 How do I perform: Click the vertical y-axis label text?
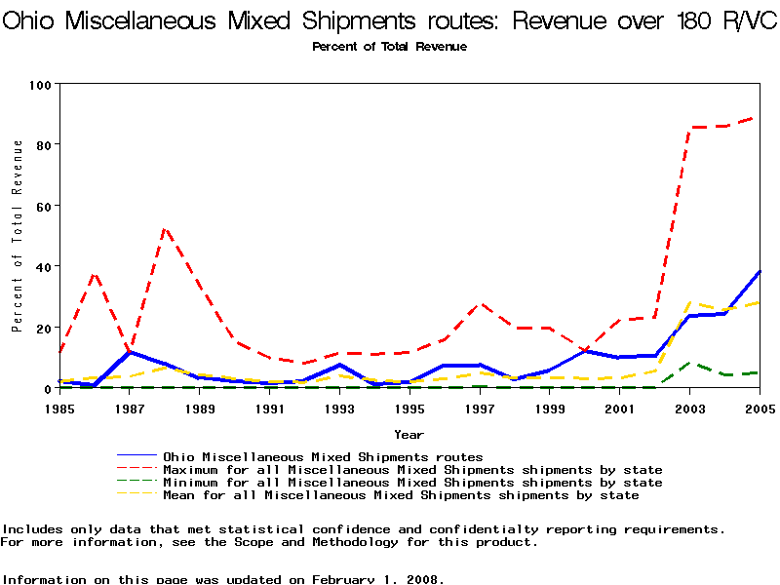click(x=18, y=235)
